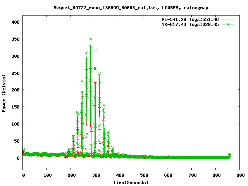Screen dimensions: 248x186
Task: Select the YR-617.43 Tsys:629.45 legend entry
Action: (190, 24)
